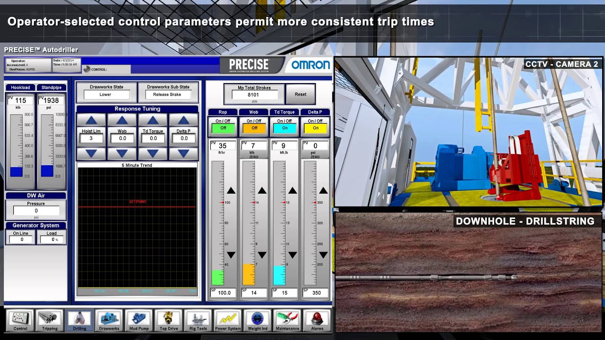
Task: Open the Drawworks screen icon
Action: tap(109, 321)
